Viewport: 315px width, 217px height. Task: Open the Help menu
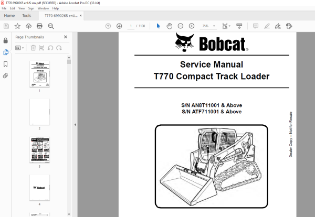click(56, 8)
